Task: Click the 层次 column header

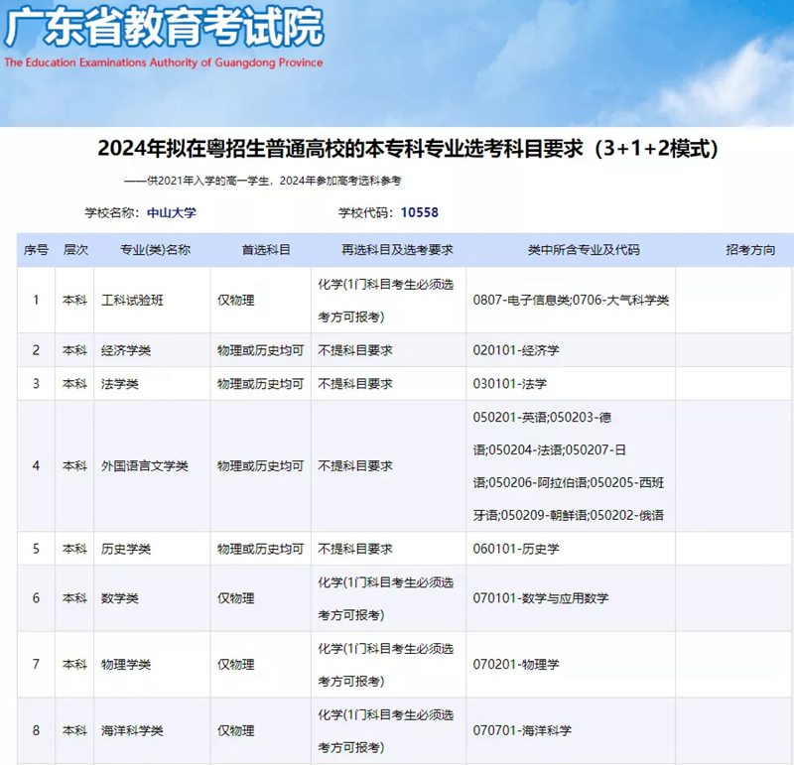Action: [75, 250]
